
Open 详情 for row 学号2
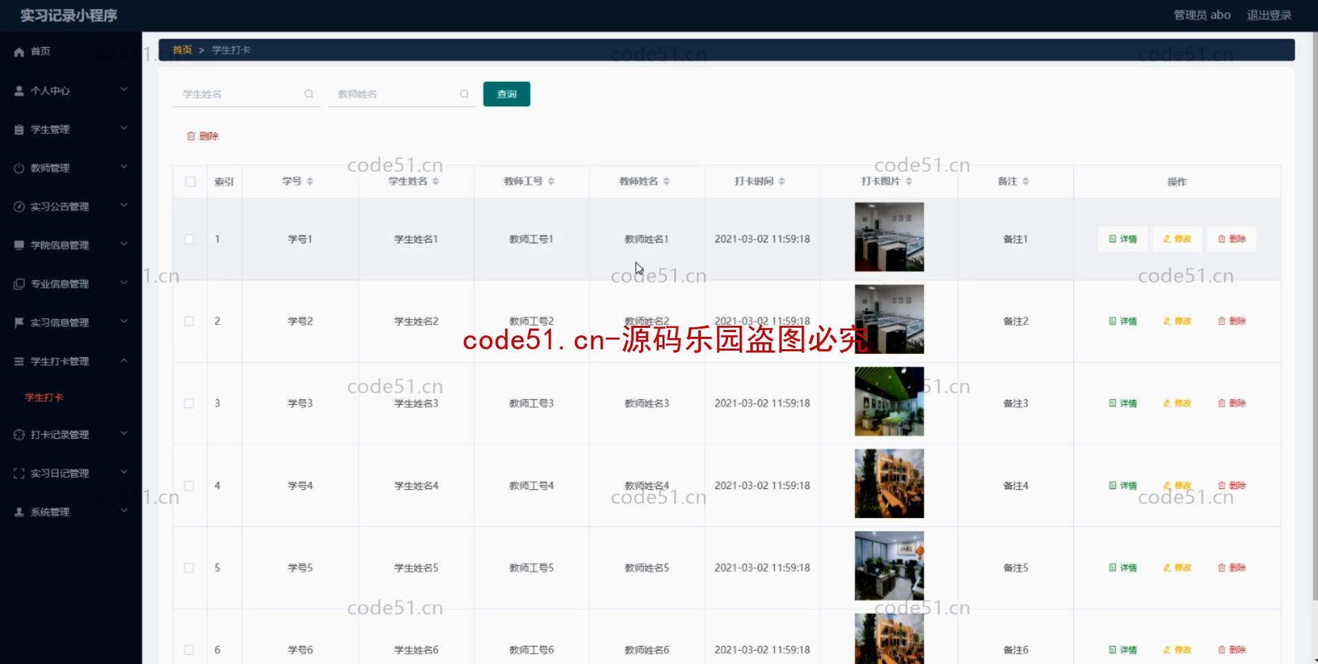click(x=1123, y=321)
